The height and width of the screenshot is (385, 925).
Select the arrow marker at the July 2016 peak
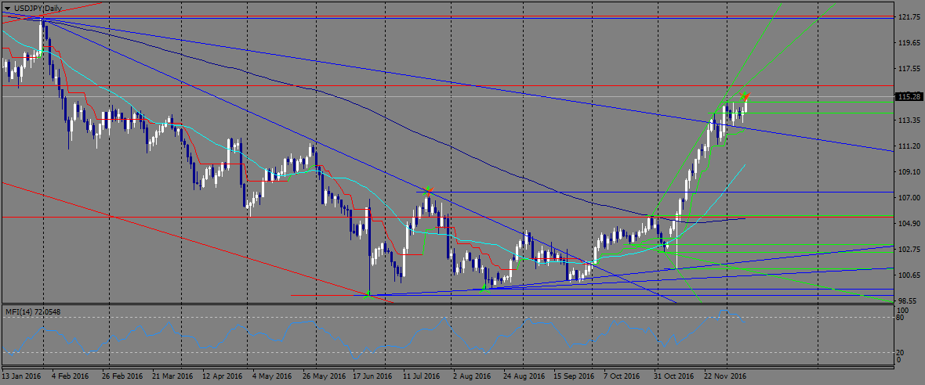tap(430, 189)
